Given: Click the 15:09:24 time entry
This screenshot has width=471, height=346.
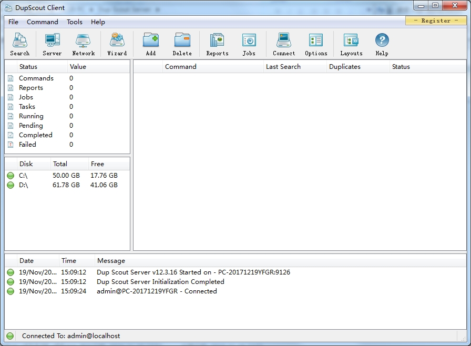Looking at the screenshot, I should click(x=74, y=291).
